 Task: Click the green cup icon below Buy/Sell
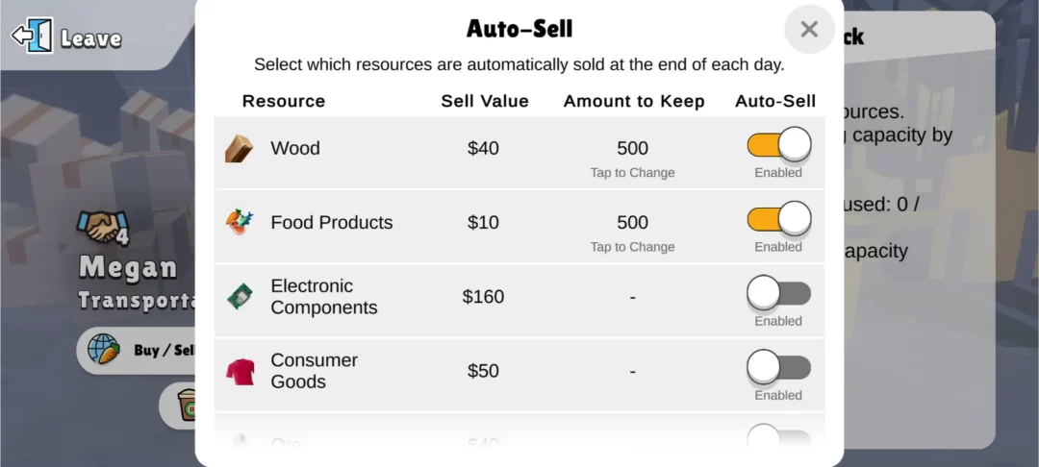pos(185,406)
